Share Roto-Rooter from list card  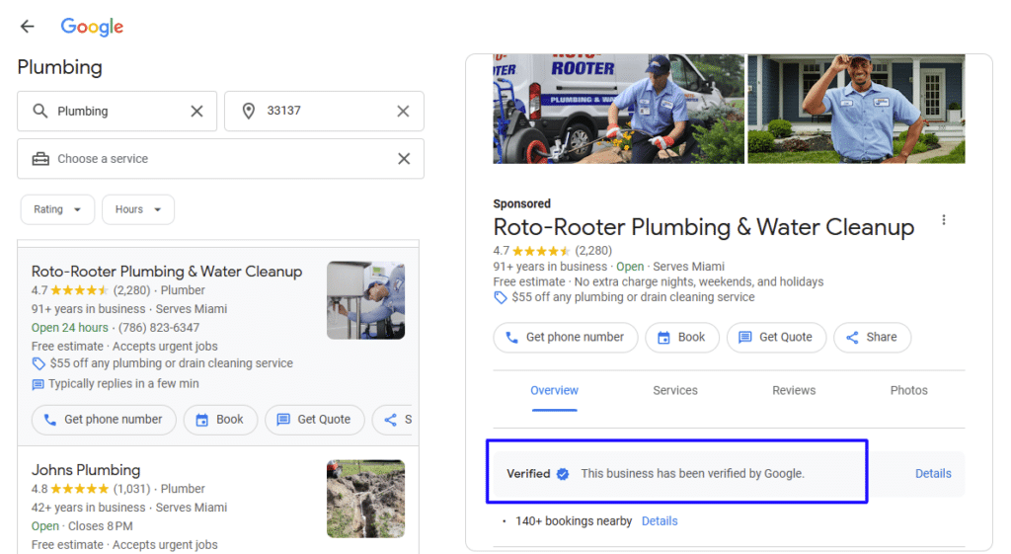coord(394,420)
